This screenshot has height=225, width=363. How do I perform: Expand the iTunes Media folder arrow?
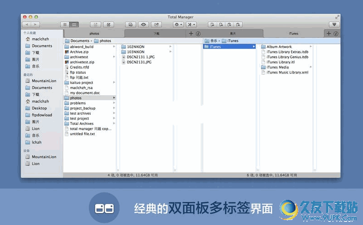(x=311, y=67)
